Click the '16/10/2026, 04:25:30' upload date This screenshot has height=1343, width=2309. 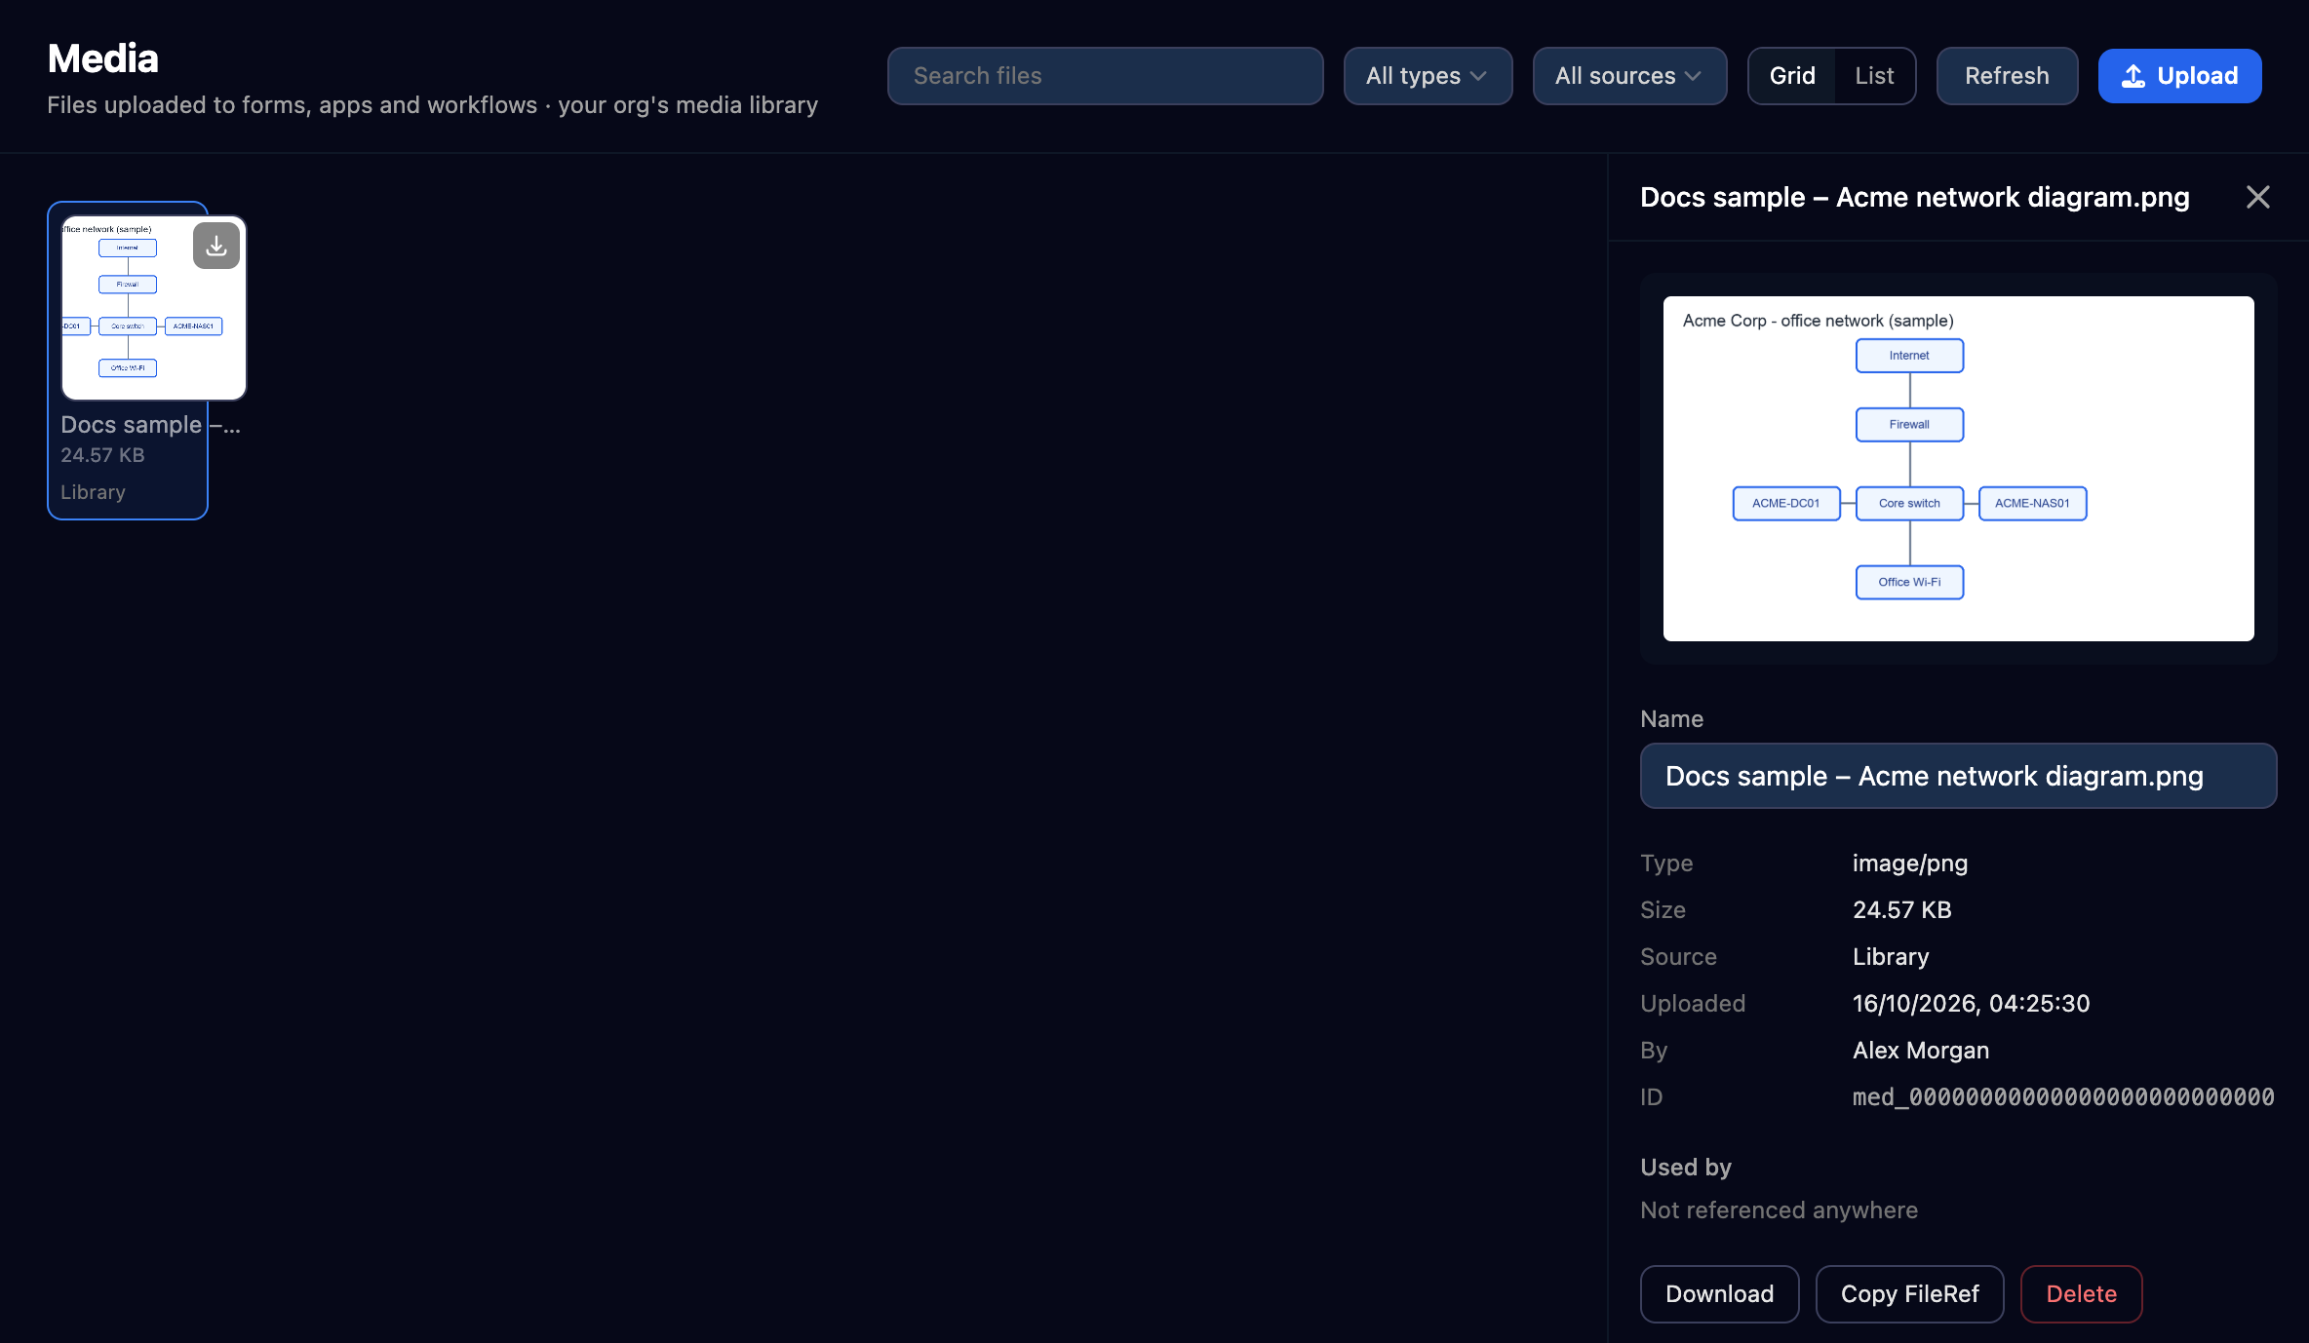click(x=1971, y=1004)
